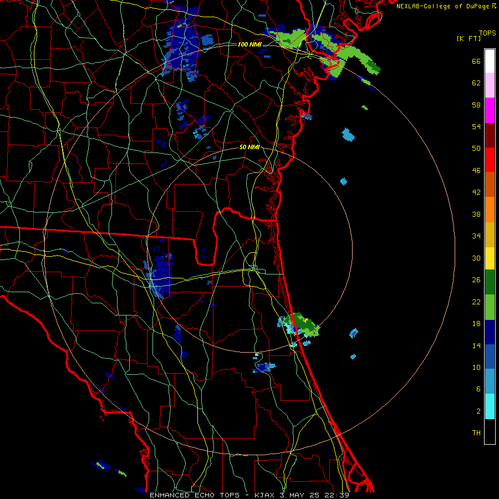Click the '26' legend value
This screenshot has height=499, width=499.
[476, 280]
